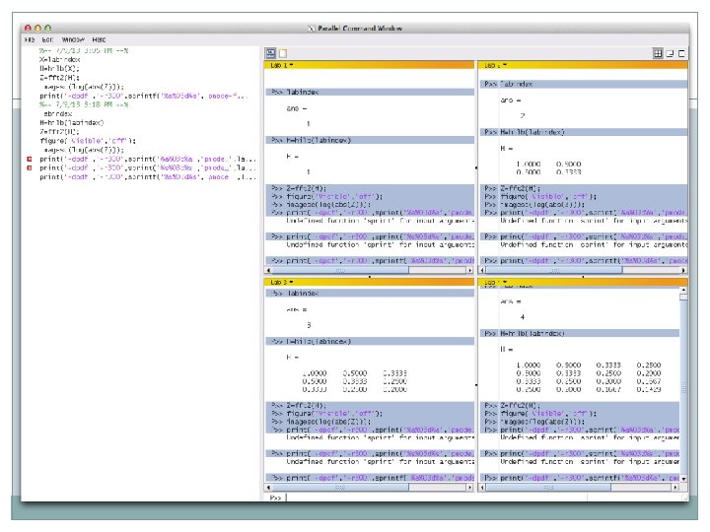Image resolution: width=710 pixels, height=532 pixels.
Task: Click the tile-all-labs grid layout icon
Action: (x=659, y=52)
